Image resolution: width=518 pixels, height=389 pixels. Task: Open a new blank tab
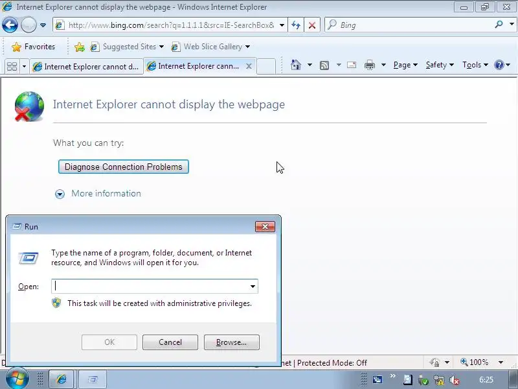266,67
